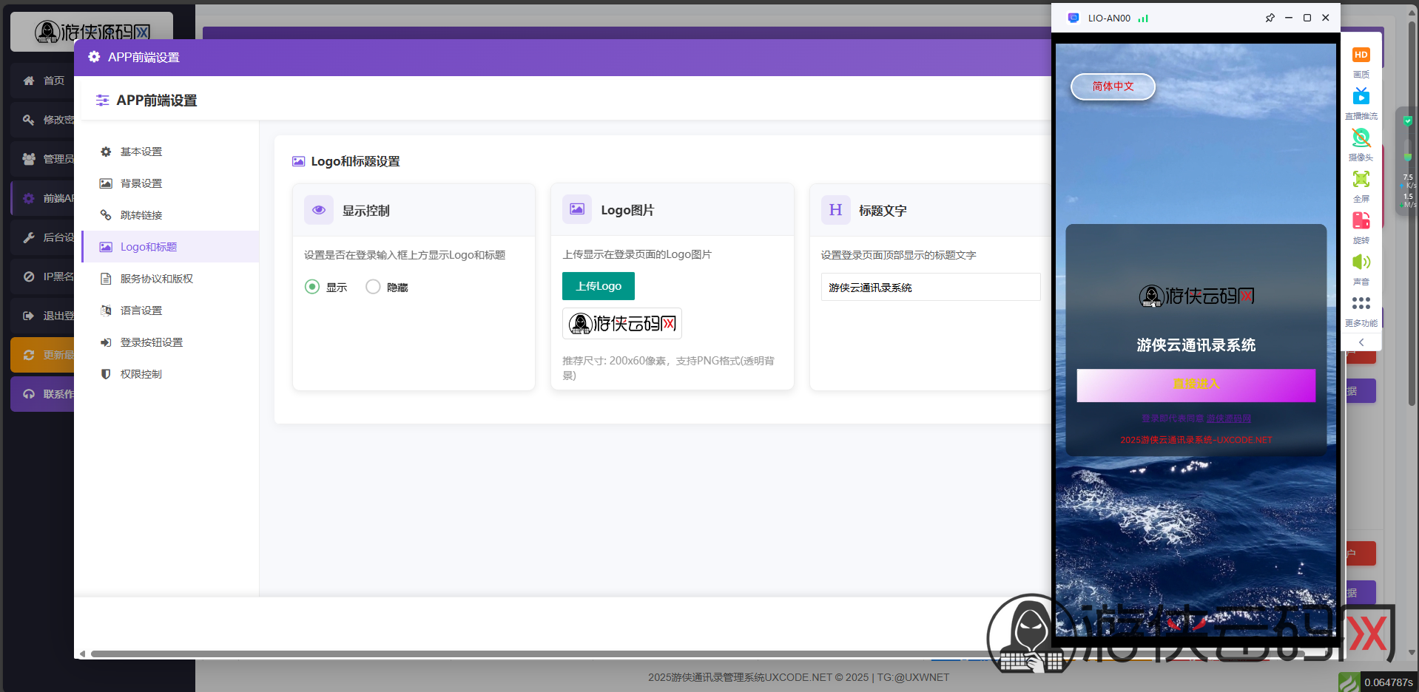Click the gear icon in APP前端设置 header
This screenshot has width=1419, height=692.
(94, 57)
